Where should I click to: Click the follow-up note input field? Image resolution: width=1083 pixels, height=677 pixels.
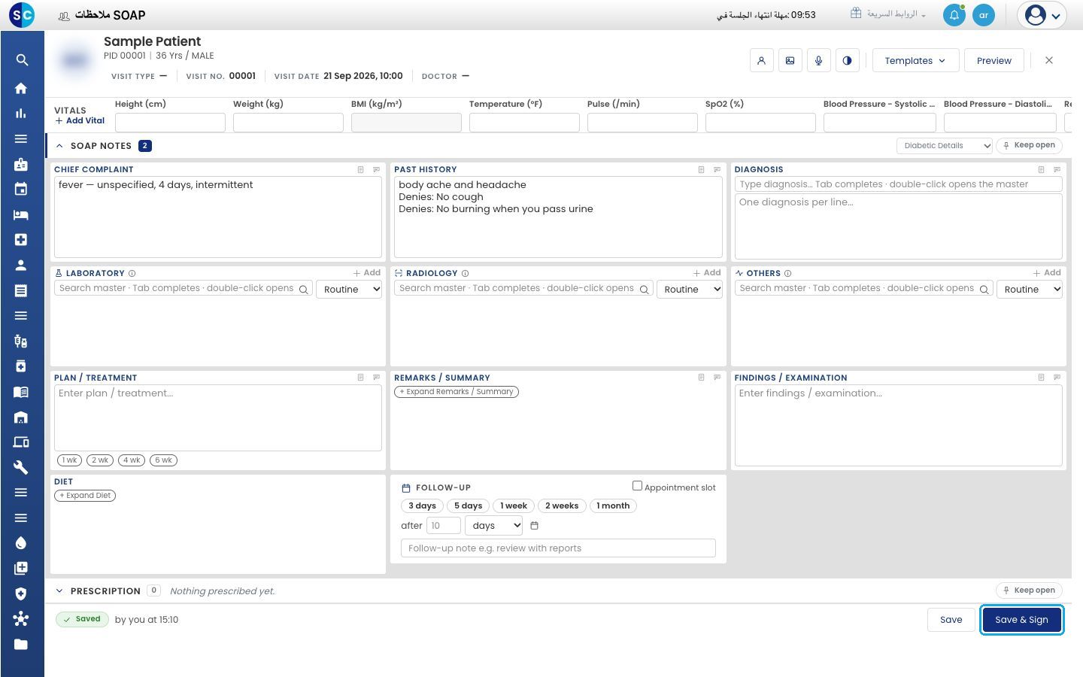pos(558,548)
